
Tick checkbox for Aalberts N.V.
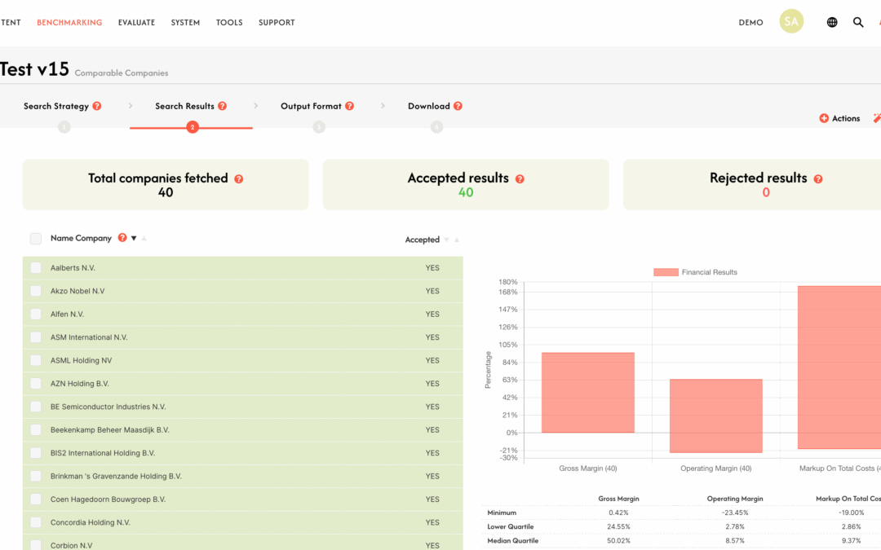(x=36, y=268)
